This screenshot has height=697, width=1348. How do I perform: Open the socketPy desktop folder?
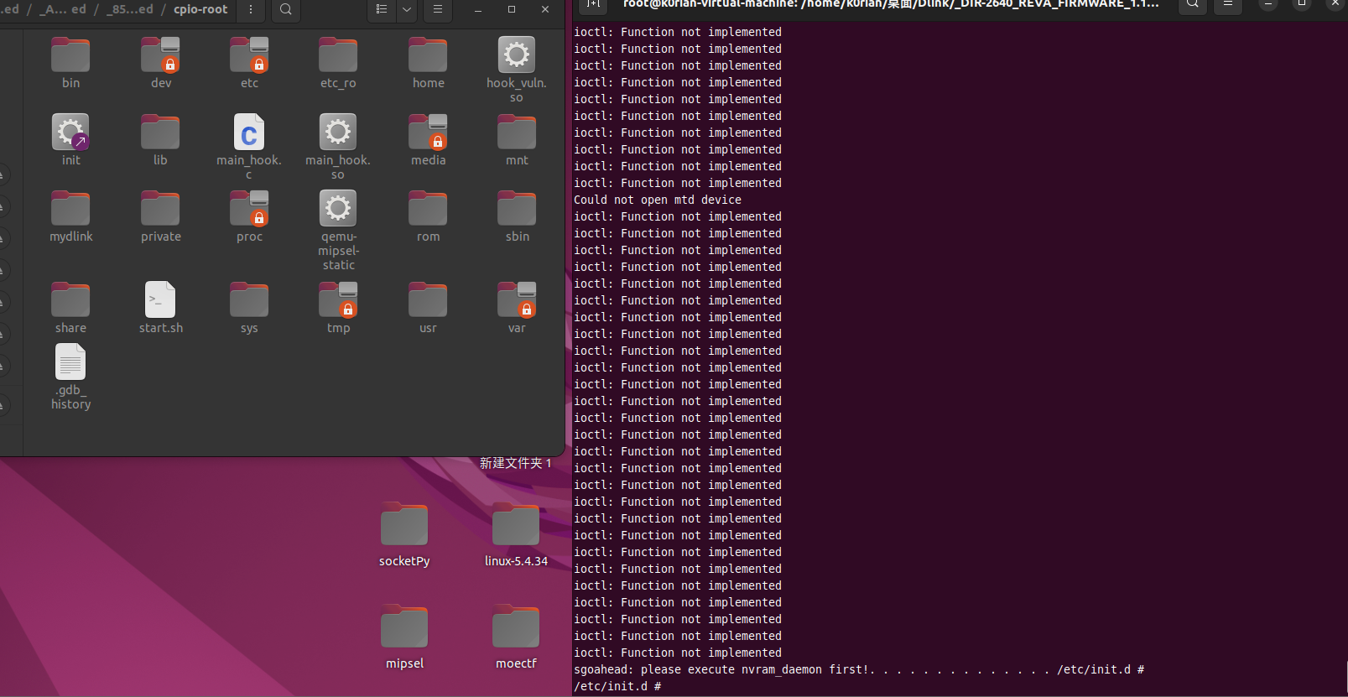tap(404, 535)
